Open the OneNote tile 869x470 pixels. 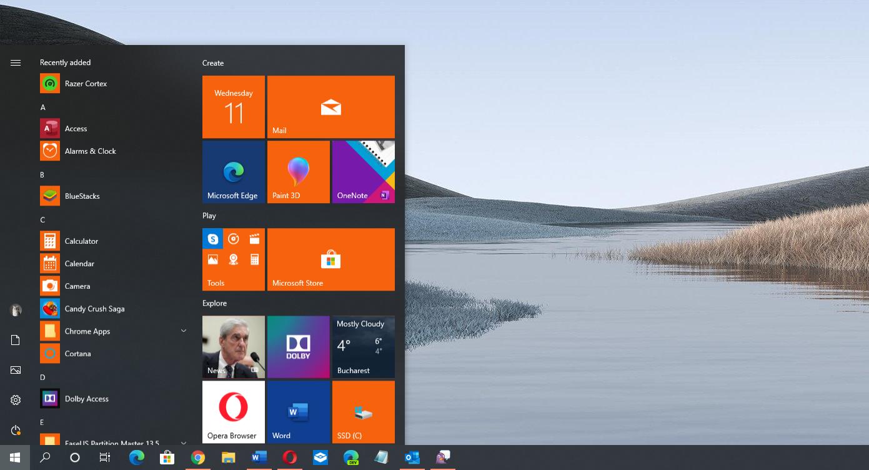point(364,172)
